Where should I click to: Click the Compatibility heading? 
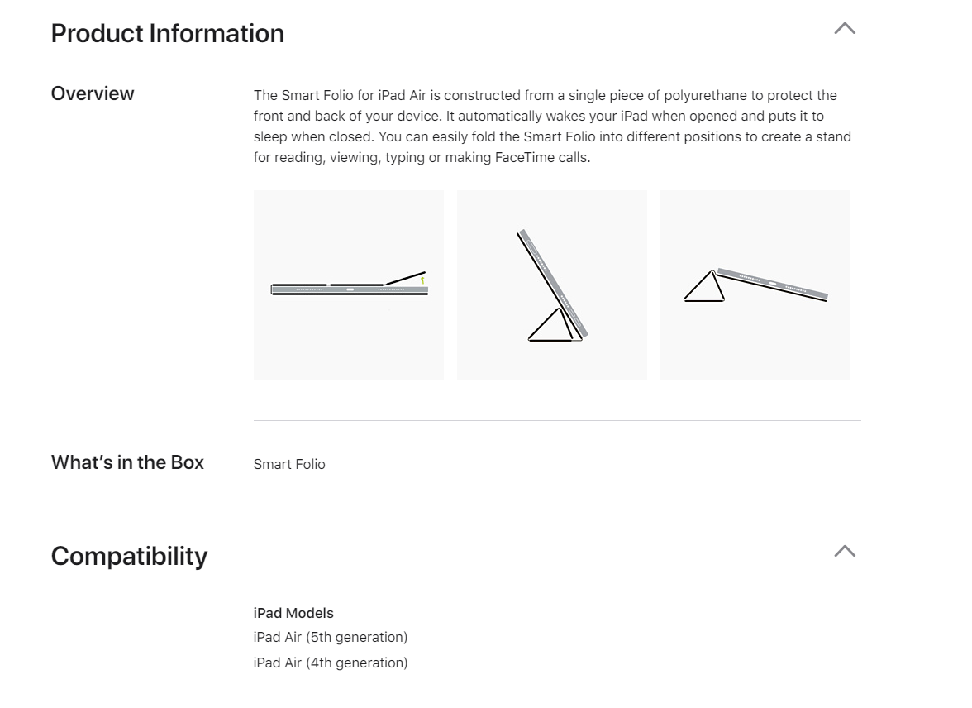coord(129,556)
